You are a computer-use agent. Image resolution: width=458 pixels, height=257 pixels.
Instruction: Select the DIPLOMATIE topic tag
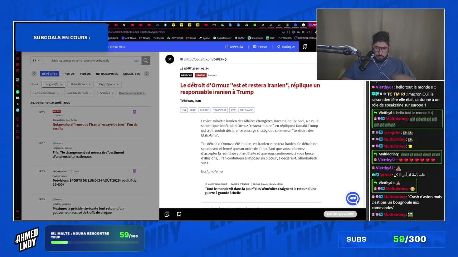(247, 110)
